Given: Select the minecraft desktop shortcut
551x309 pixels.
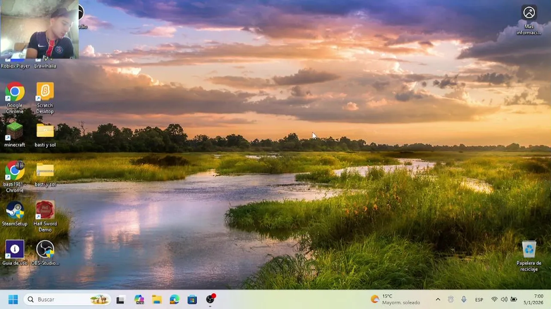Looking at the screenshot, I should coord(15,135).
